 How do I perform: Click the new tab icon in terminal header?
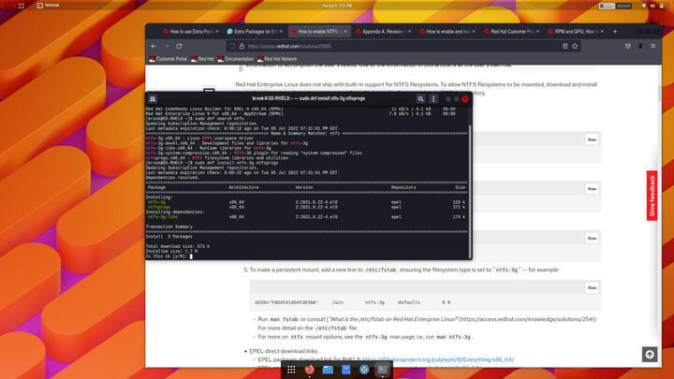point(153,99)
